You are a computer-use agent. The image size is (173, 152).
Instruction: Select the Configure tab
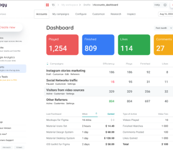click(81, 14)
